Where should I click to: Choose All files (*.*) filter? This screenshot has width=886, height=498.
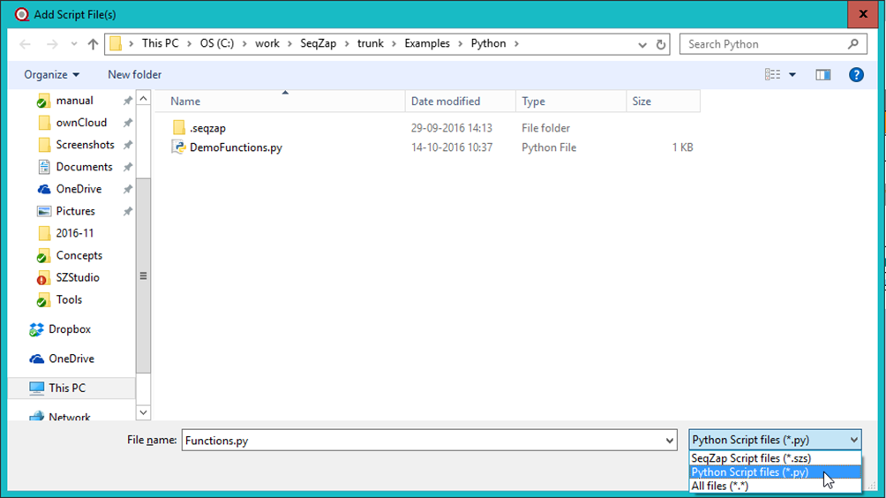click(775, 487)
